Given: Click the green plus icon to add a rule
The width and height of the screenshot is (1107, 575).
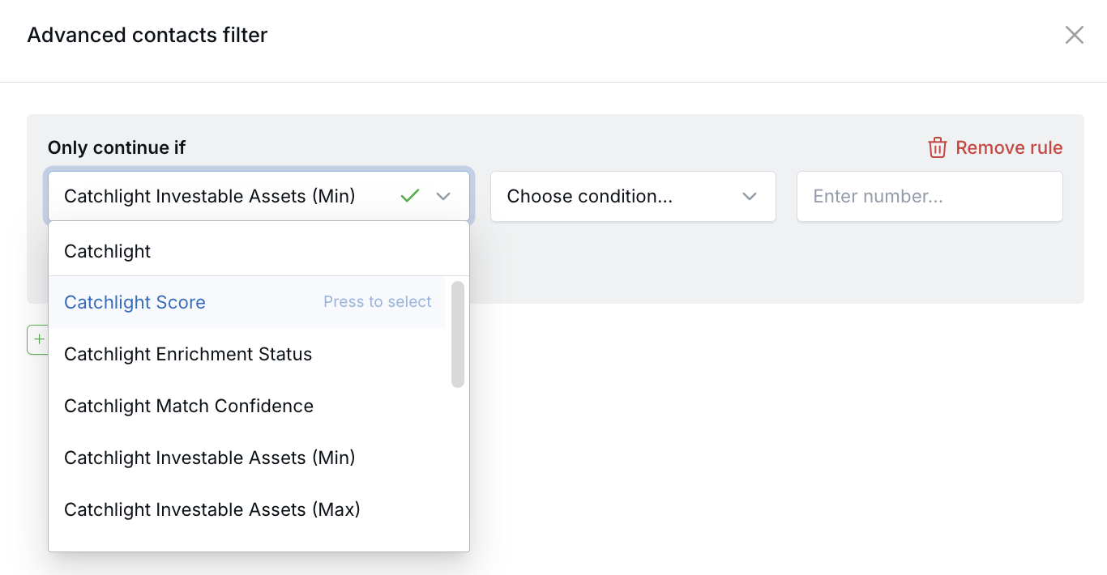Looking at the screenshot, I should coord(38,339).
